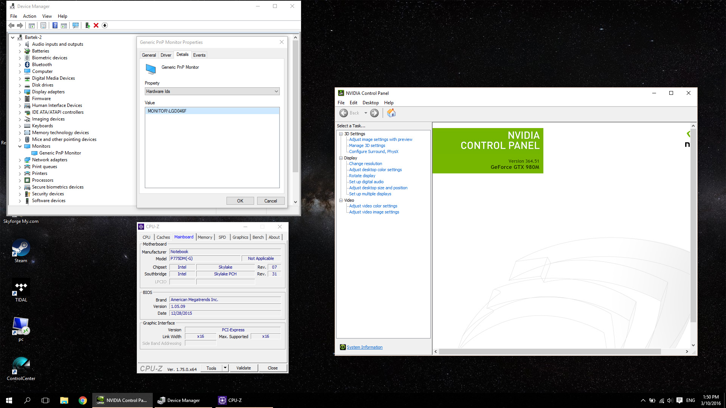Click Scan for hardware changes icon
The width and height of the screenshot is (726, 408).
(x=76, y=25)
